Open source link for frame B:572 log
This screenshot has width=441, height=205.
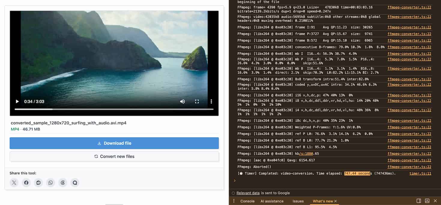tap(409, 41)
